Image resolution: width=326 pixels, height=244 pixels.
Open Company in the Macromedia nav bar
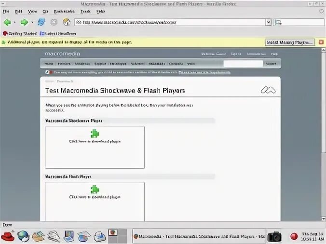click(176, 64)
